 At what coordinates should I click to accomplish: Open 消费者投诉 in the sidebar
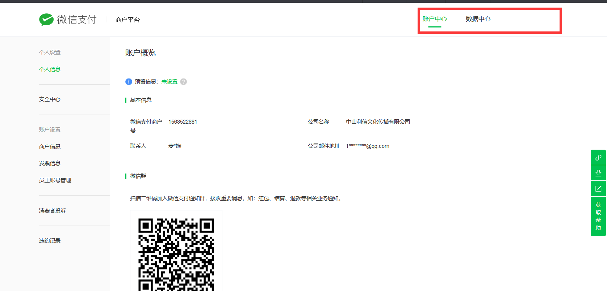pos(53,210)
